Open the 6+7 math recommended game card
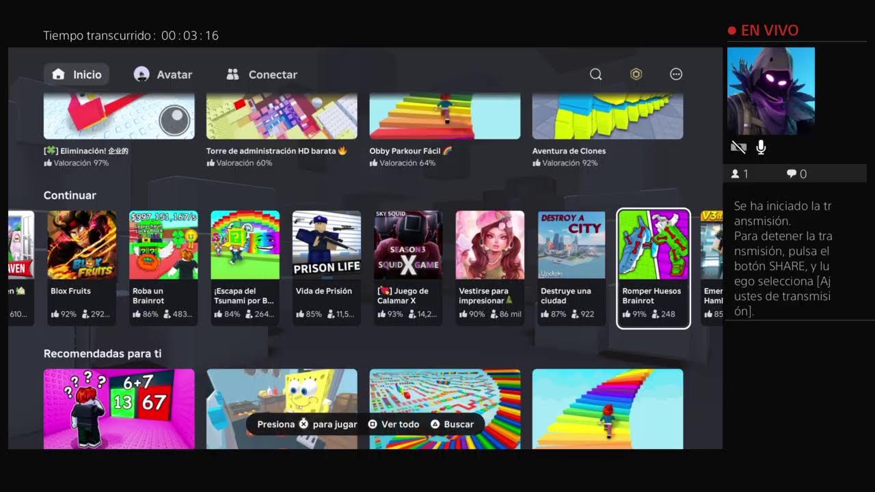 [119, 409]
